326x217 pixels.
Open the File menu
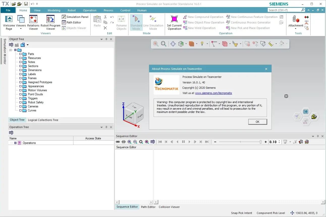8,10
